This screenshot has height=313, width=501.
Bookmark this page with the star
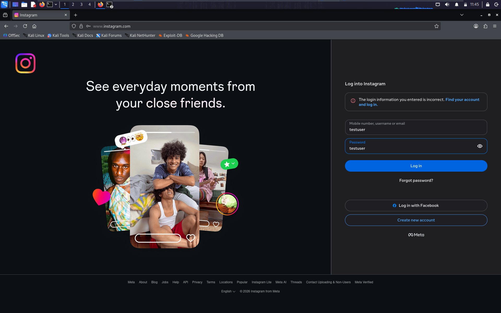point(436,26)
